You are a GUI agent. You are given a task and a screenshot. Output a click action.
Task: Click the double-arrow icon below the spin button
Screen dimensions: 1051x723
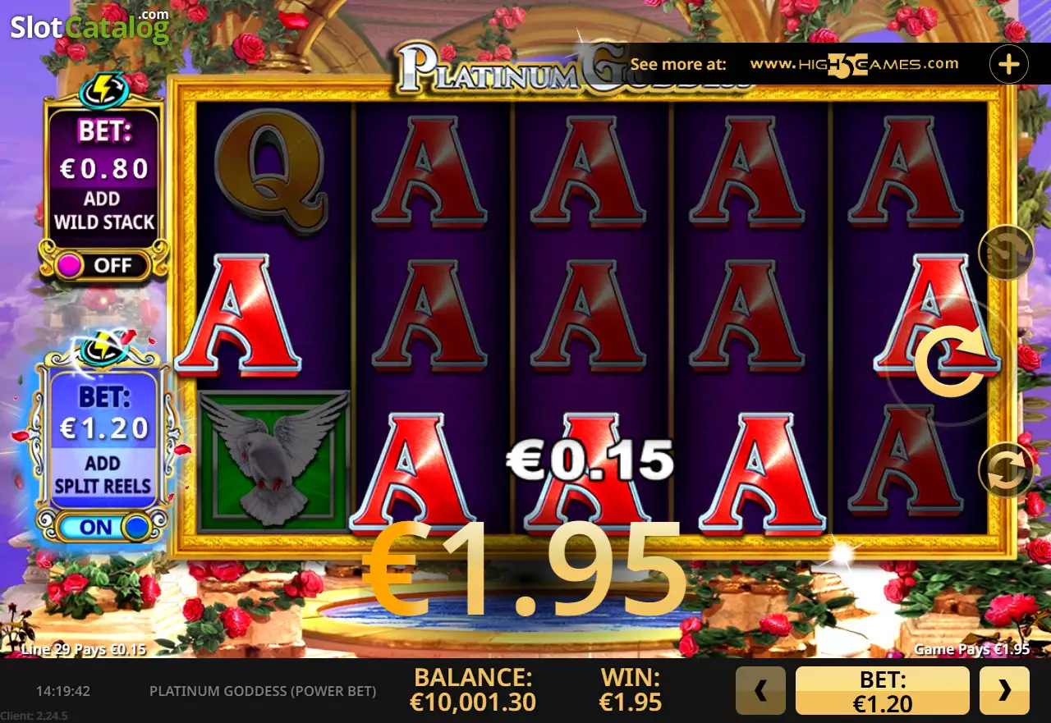pos(1006,470)
